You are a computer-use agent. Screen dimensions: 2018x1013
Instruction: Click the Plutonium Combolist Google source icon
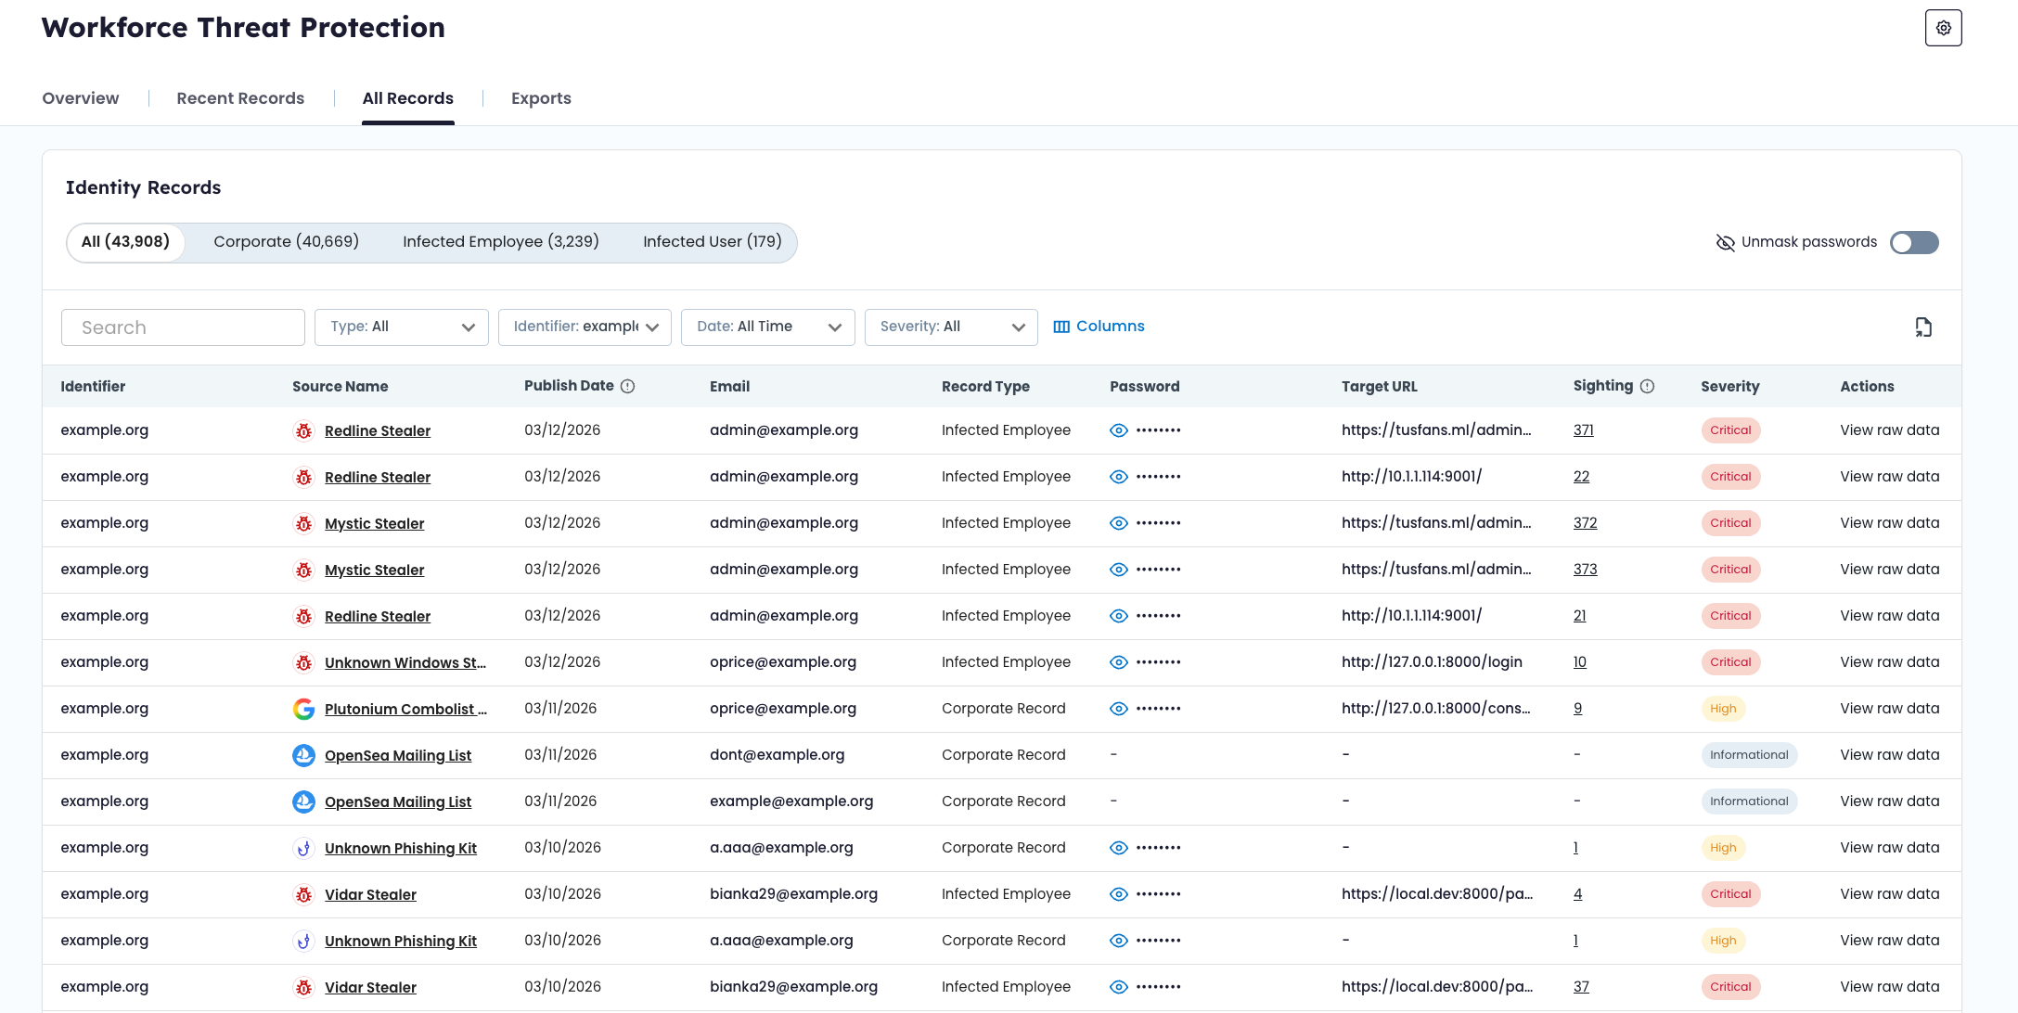(303, 709)
